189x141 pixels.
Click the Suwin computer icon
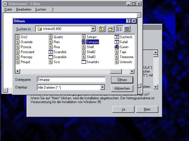(117, 47)
